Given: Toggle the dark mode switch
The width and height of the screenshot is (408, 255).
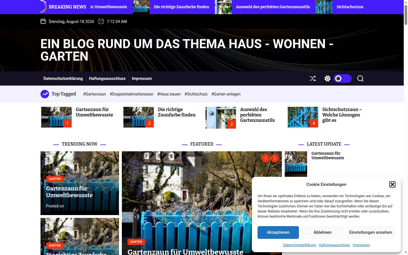Looking at the screenshot, I should 343,78.
